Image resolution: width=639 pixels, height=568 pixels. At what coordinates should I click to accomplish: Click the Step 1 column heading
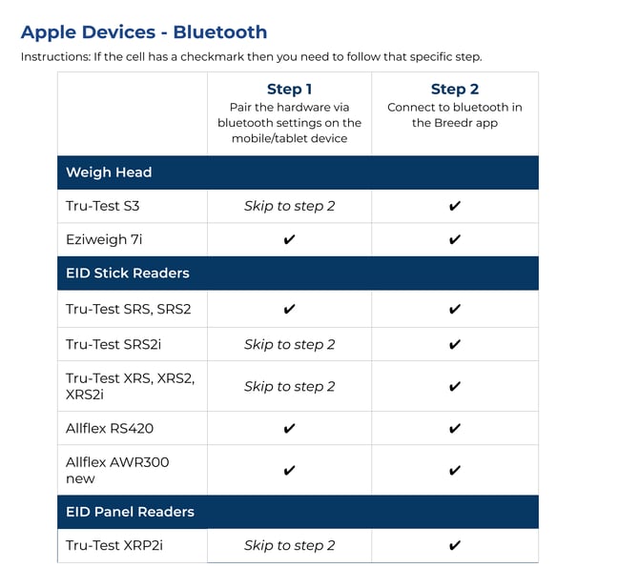click(x=290, y=89)
